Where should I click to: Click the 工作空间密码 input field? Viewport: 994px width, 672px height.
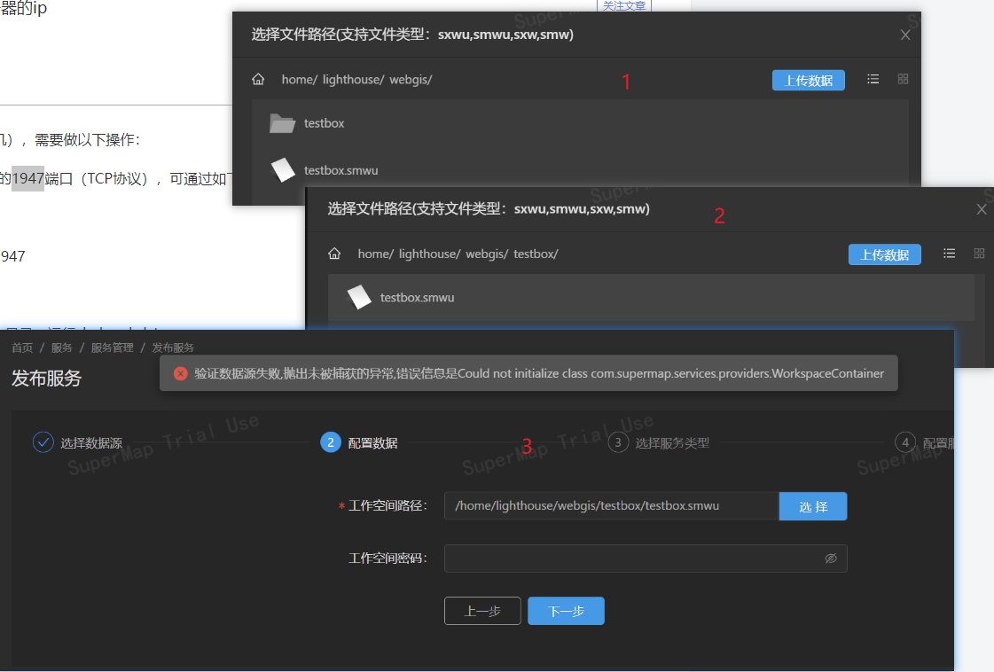point(646,559)
